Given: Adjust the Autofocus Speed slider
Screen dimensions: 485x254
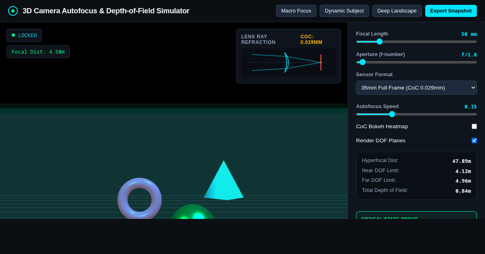Looking at the screenshot, I should 416,114.
